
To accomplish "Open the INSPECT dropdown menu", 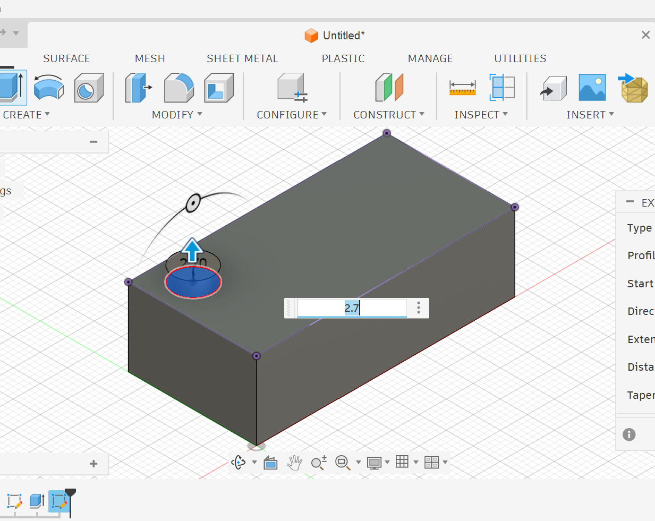I will coord(481,115).
